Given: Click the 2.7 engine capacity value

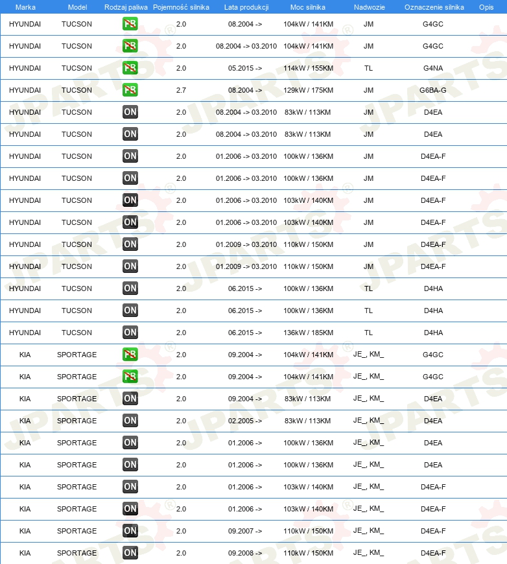Looking at the screenshot, I should click(x=181, y=90).
